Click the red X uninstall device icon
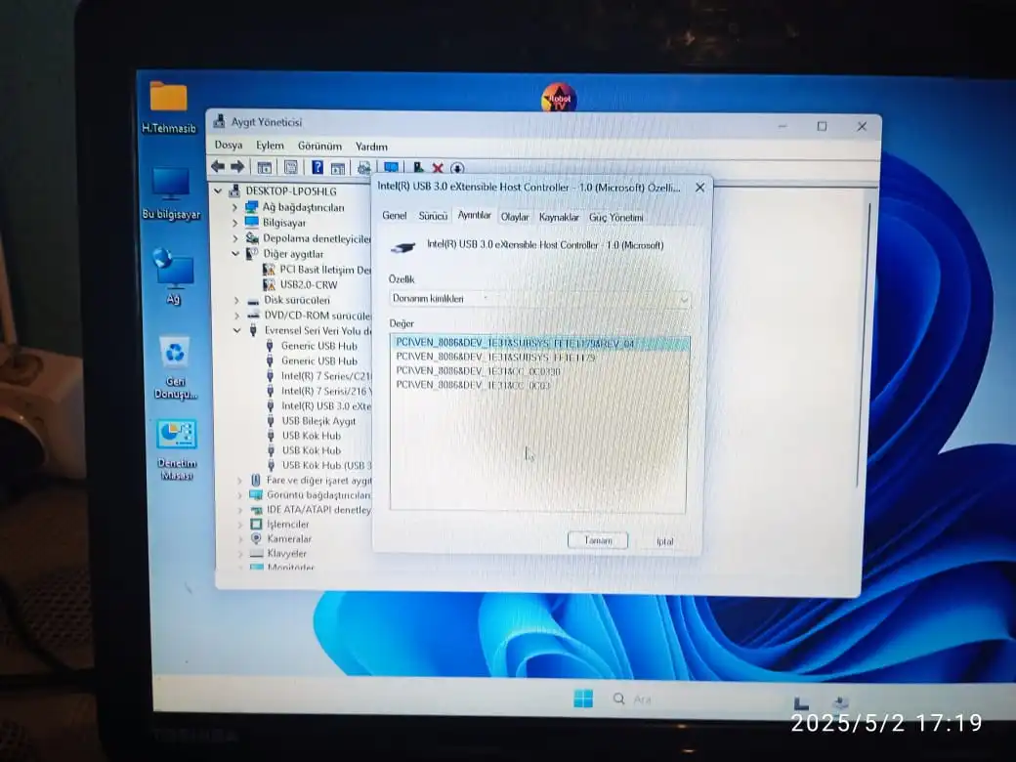This screenshot has width=1016, height=762. [438, 168]
